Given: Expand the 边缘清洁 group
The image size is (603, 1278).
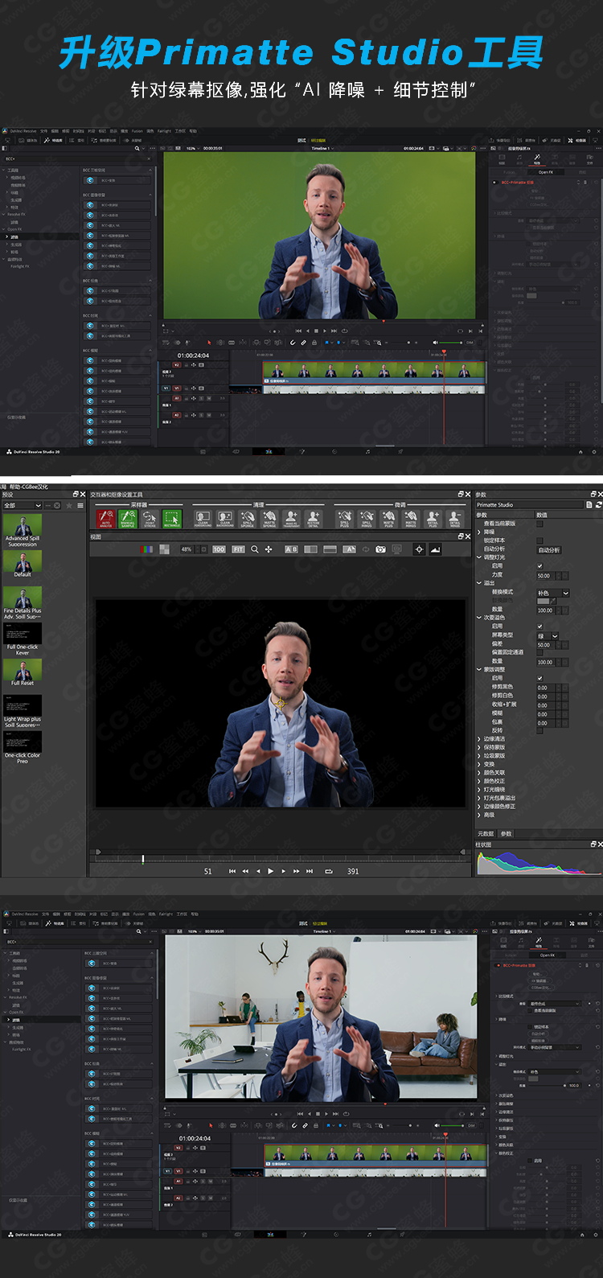Looking at the screenshot, I should [x=480, y=738].
